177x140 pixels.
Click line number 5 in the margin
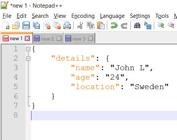(x=16, y=87)
